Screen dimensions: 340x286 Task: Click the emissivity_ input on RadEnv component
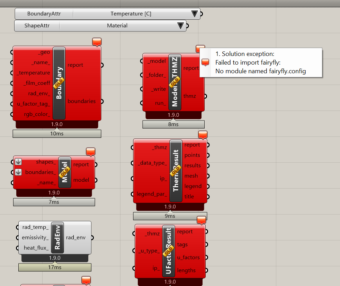pyautogui.click(x=35, y=238)
